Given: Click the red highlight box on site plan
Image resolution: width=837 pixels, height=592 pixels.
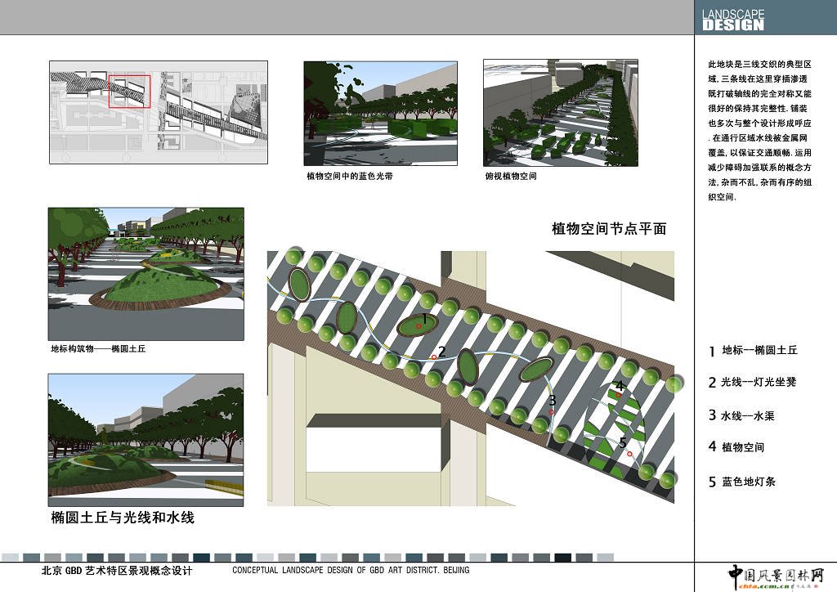Looking at the screenshot, I should click(x=129, y=91).
